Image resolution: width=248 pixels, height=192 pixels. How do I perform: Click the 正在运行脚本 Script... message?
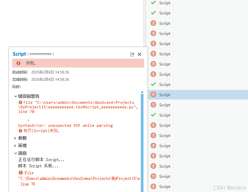41,160
